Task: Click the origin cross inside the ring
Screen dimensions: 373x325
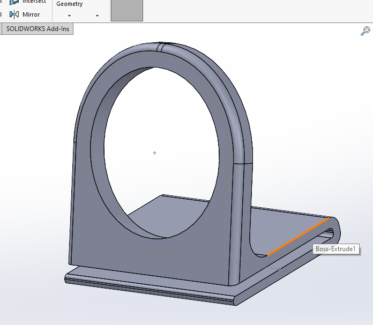Action: [155, 153]
